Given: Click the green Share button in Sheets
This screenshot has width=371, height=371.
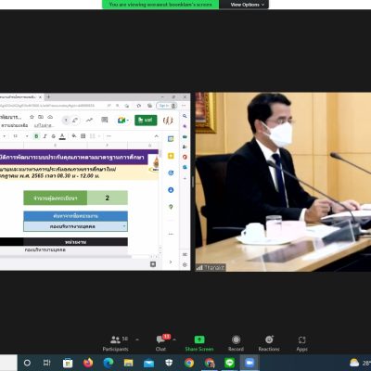Looking at the screenshot, I should pyautogui.click(x=146, y=120).
